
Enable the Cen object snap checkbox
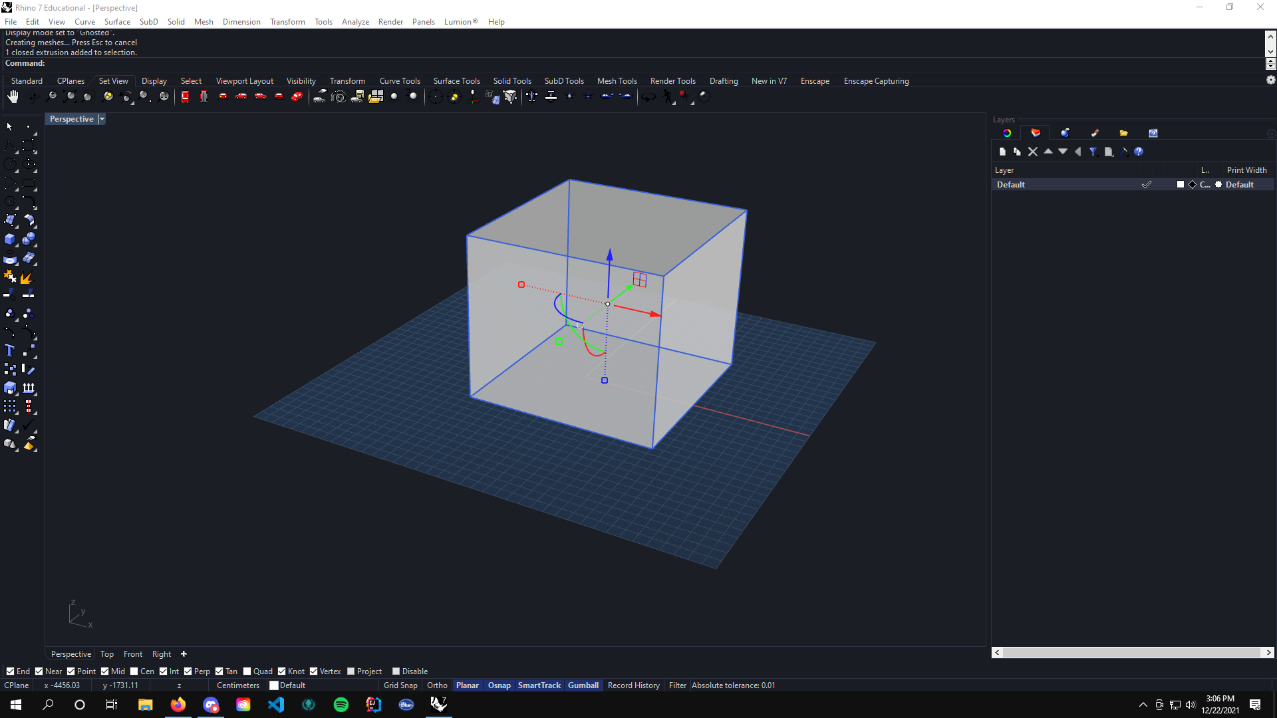[134, 671]
